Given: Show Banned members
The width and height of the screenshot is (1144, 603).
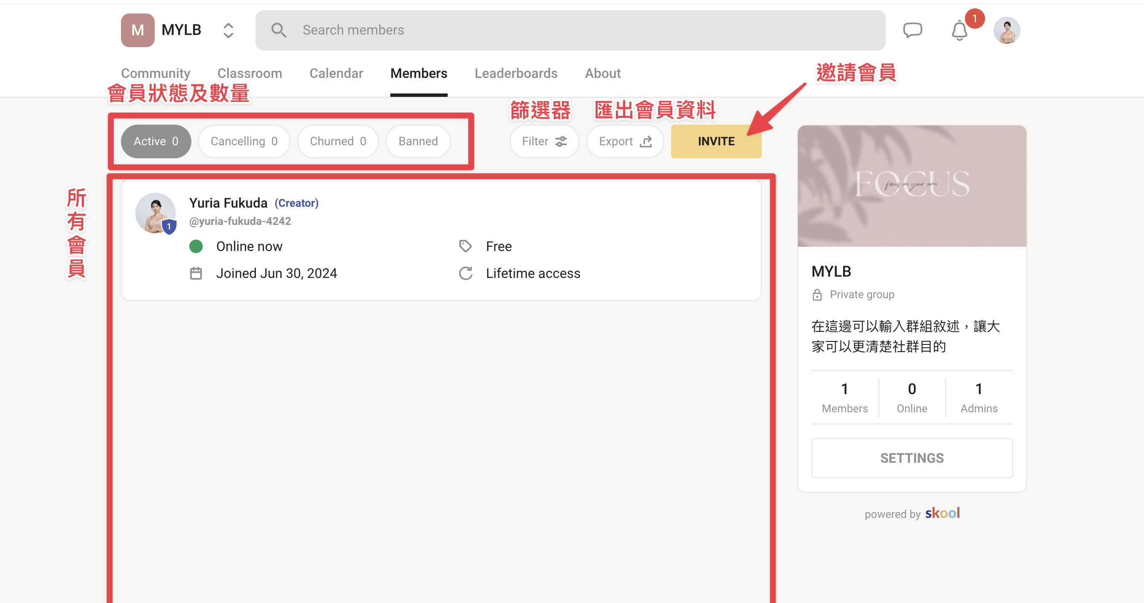Looking at the screenshot, I should (x=418, y=141).
